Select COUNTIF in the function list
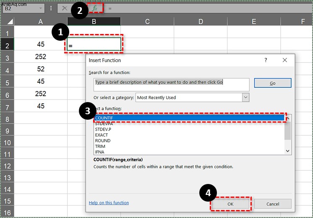Image resolution: width=313 pixels, height=218 pixels. click(x=189, y=118)
